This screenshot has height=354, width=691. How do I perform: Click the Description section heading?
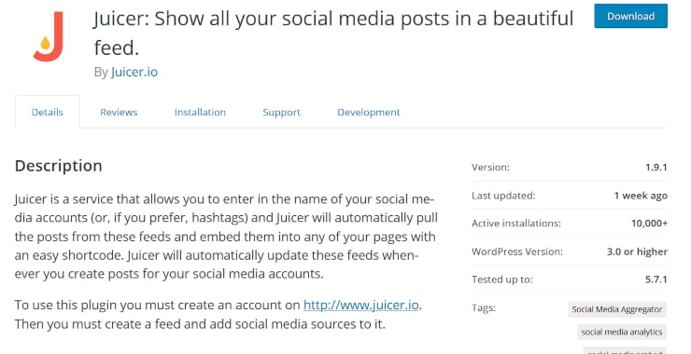coord(59,166)
